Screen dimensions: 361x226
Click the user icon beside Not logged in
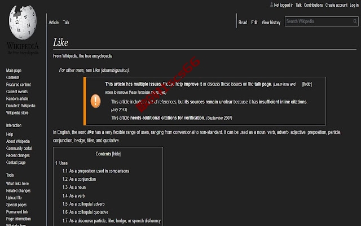click(271, 5)
